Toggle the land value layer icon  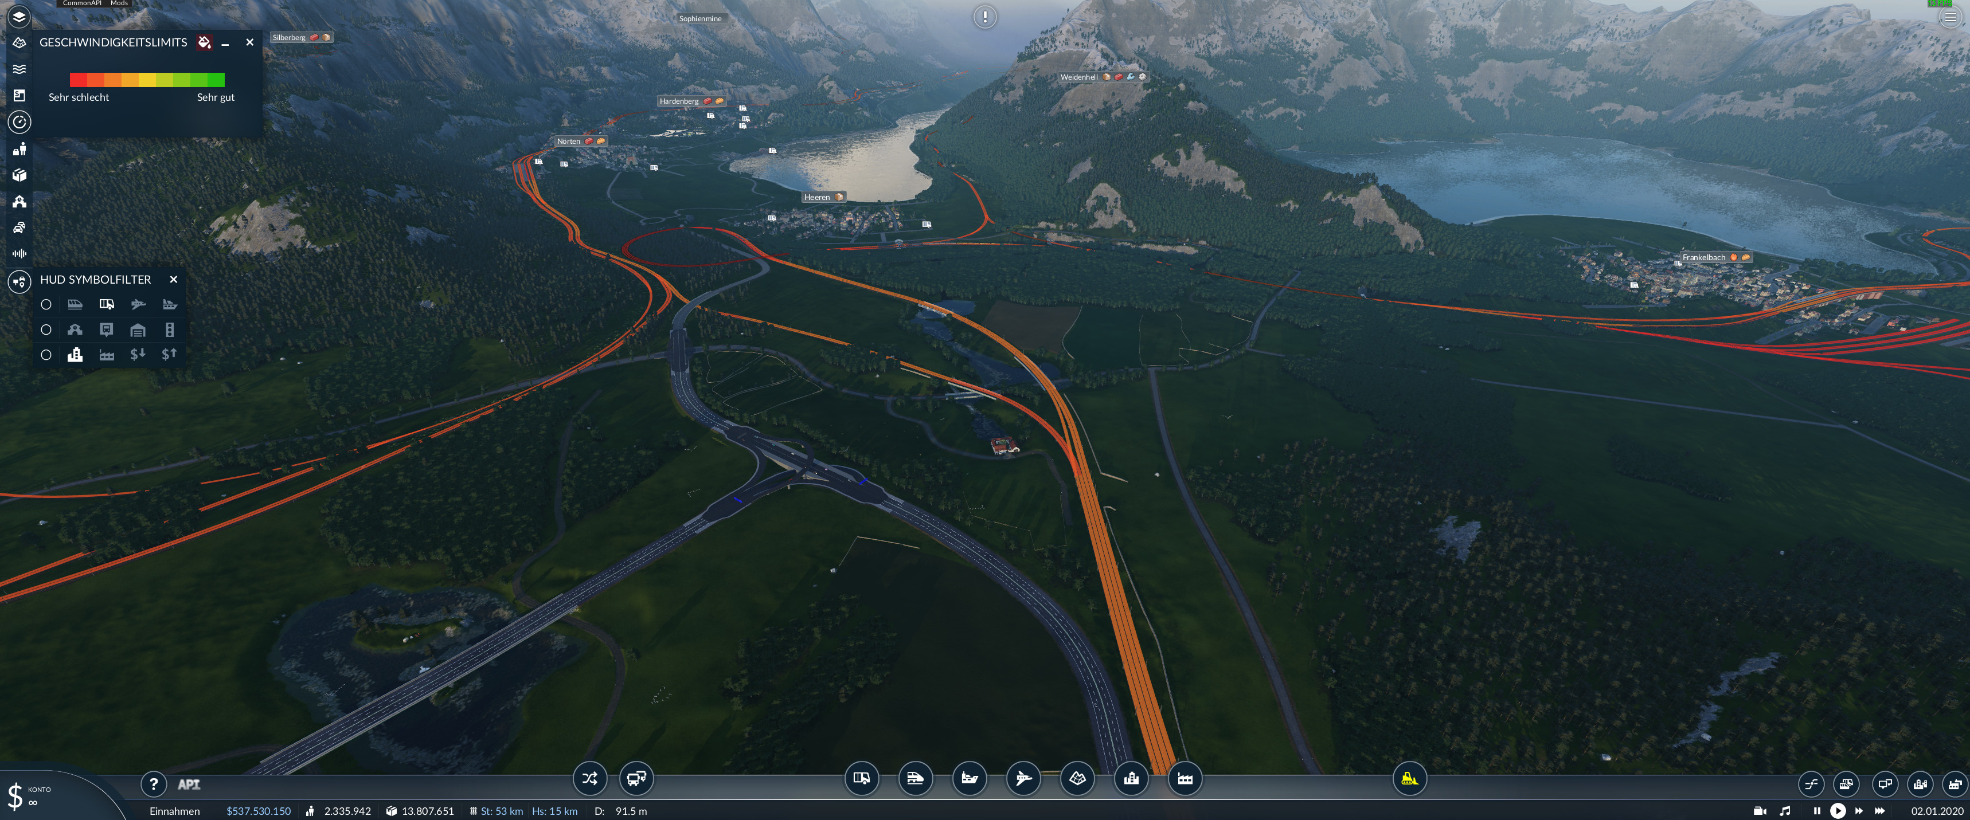[19, 96]
